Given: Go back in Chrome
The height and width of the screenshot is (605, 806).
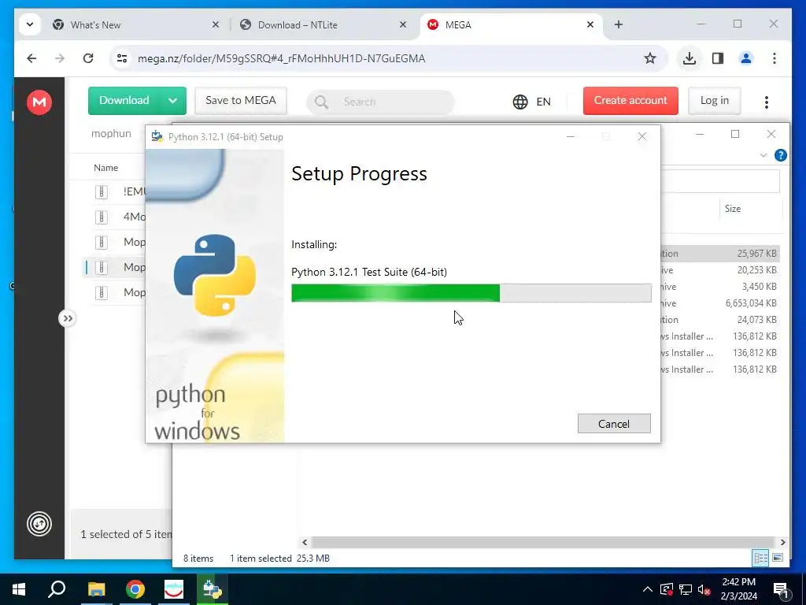Looking at the screenshot, I should [x=31, y=58].
